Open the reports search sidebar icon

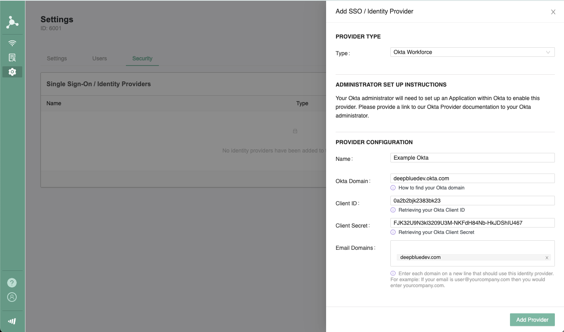pos(12,58)
